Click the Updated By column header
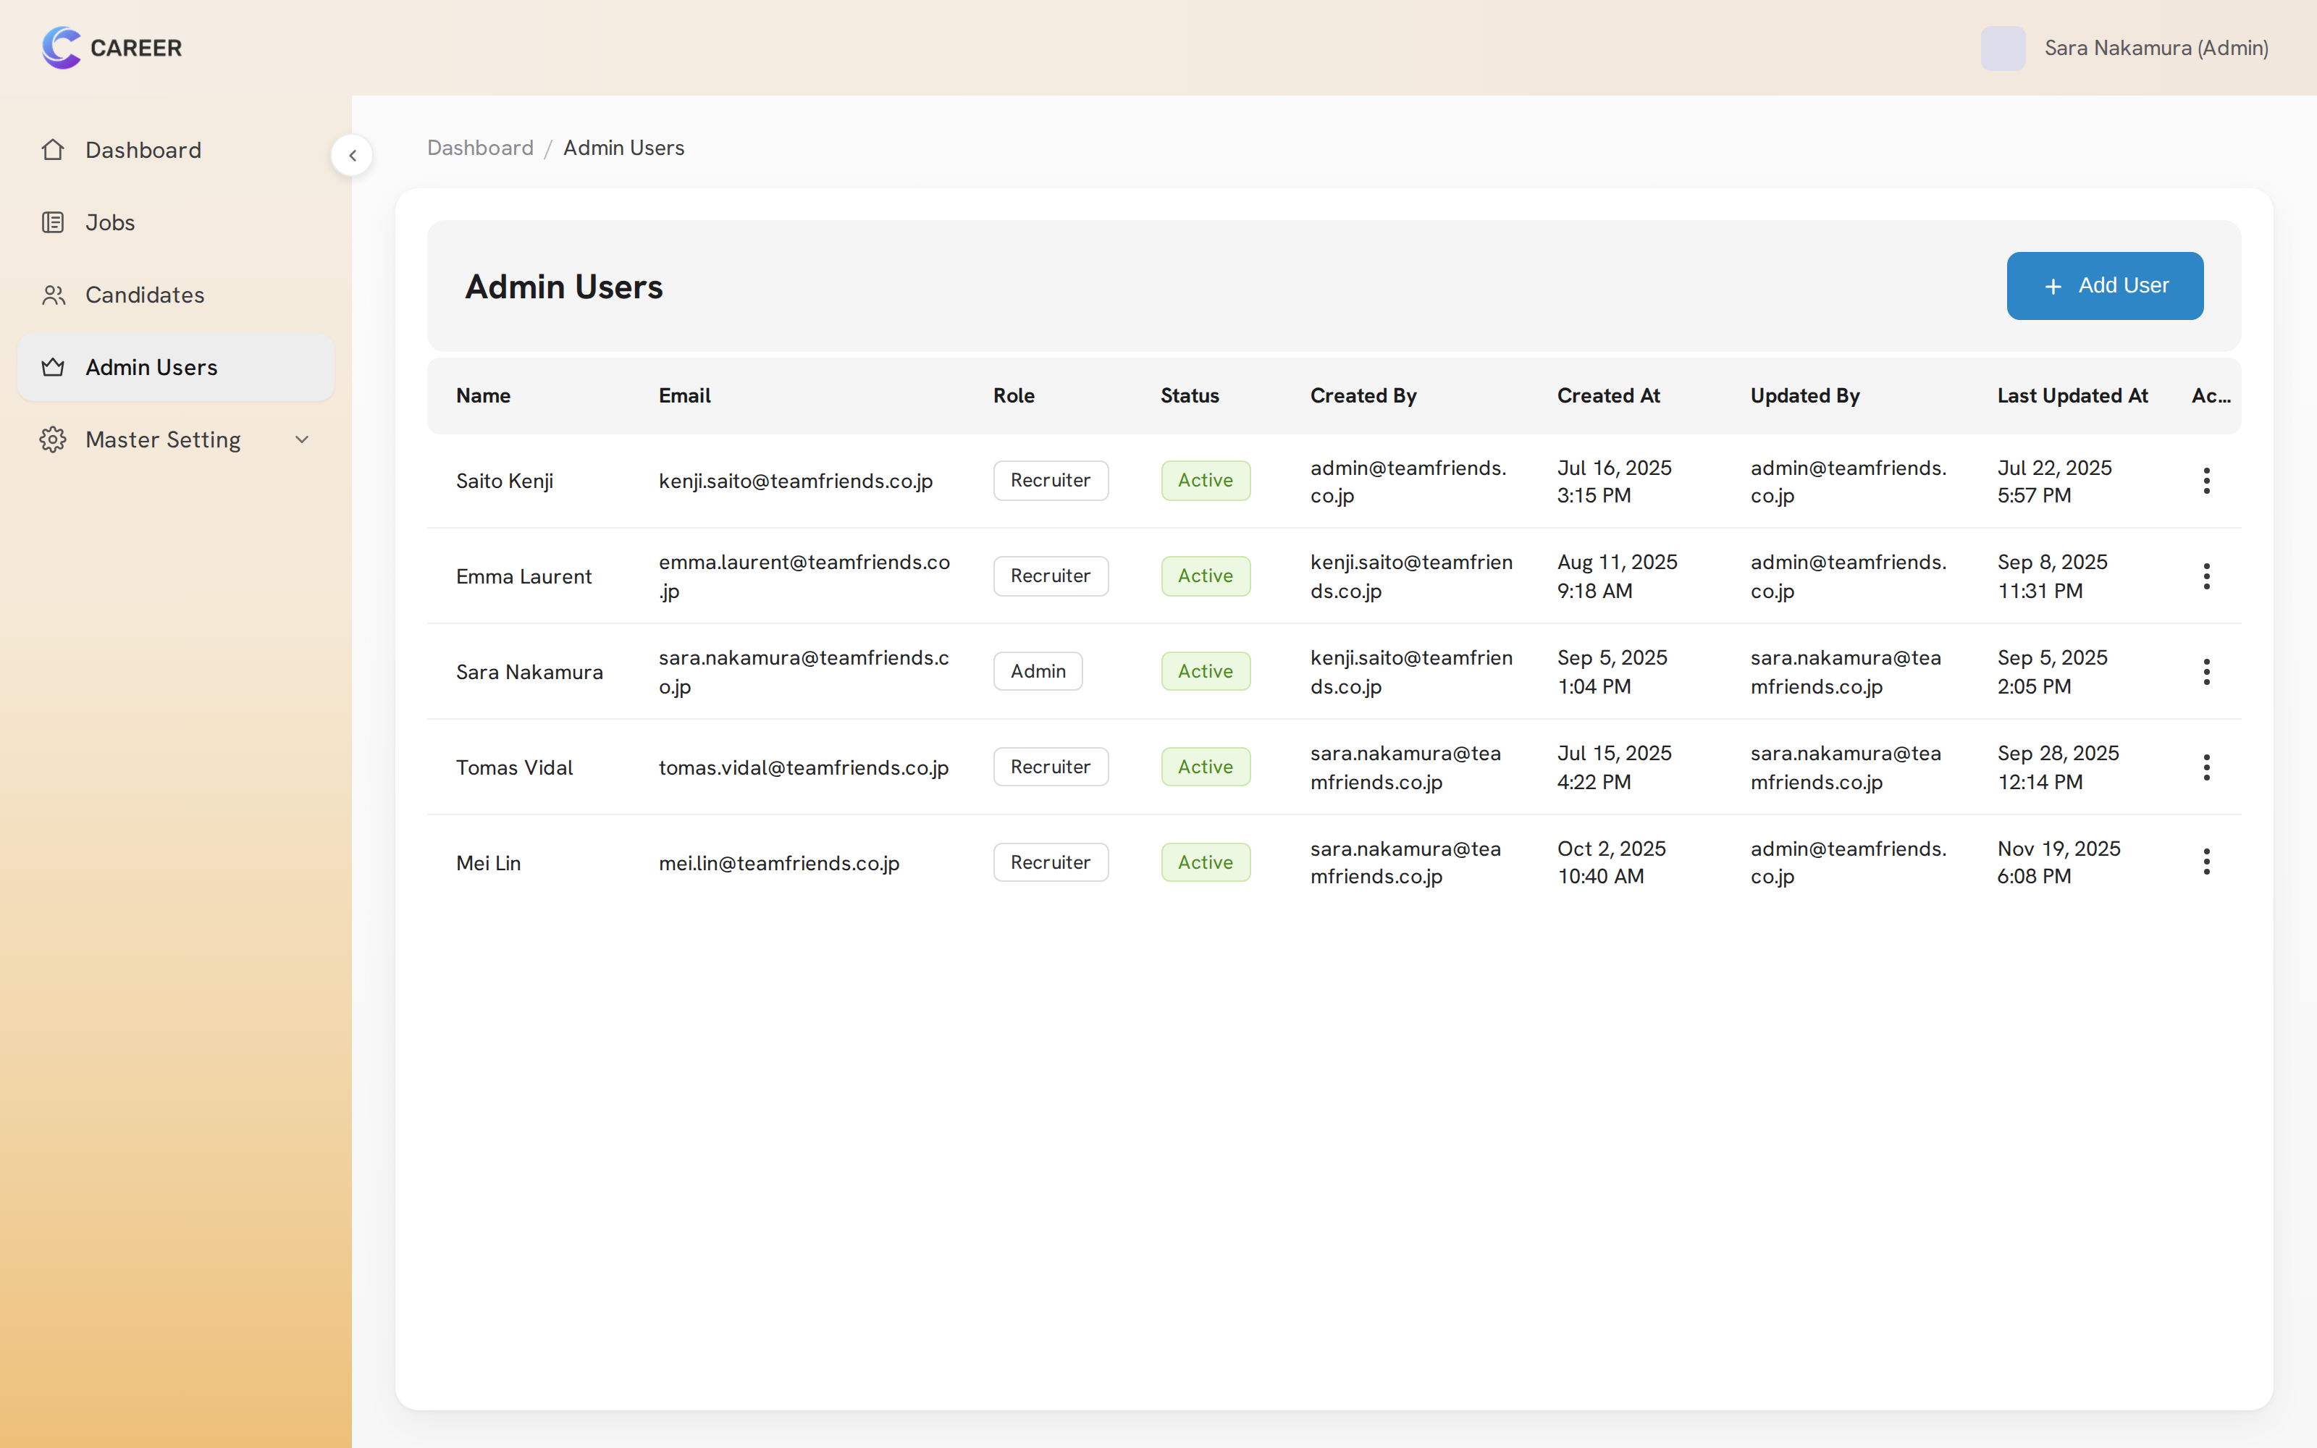This screenshot has height=1448, width=2317. [1805, 395]
